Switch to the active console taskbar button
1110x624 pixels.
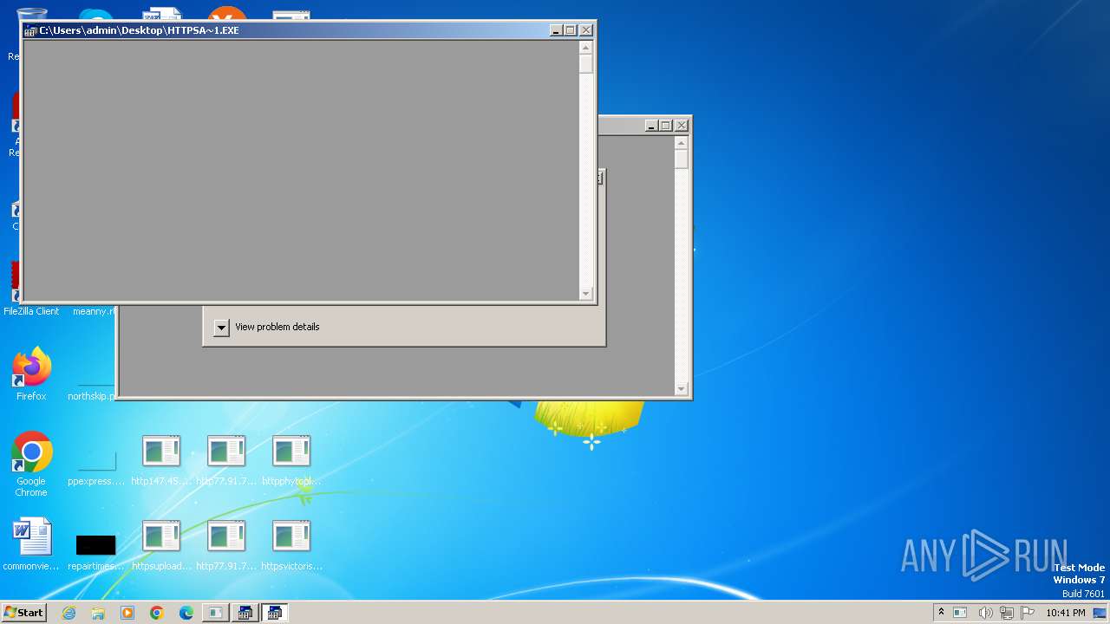coord(275,613)
